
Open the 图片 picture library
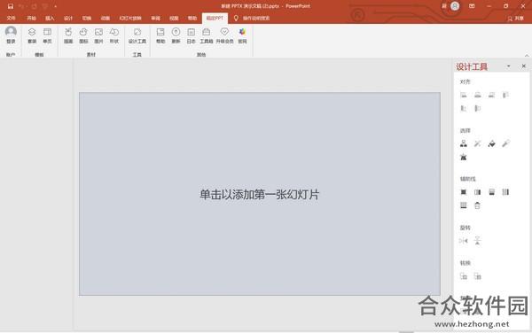pyautogui.click(x=98, y=35)
